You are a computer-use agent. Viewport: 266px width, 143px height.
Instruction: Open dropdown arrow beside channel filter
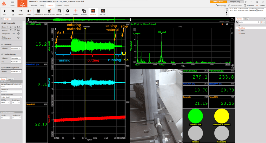pos(264,22)
